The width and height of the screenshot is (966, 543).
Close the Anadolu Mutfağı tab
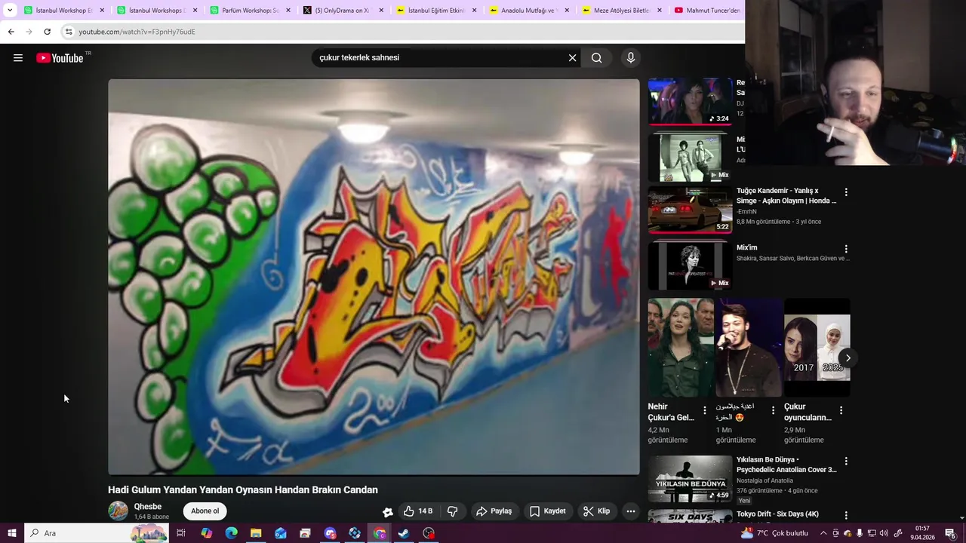567,11
